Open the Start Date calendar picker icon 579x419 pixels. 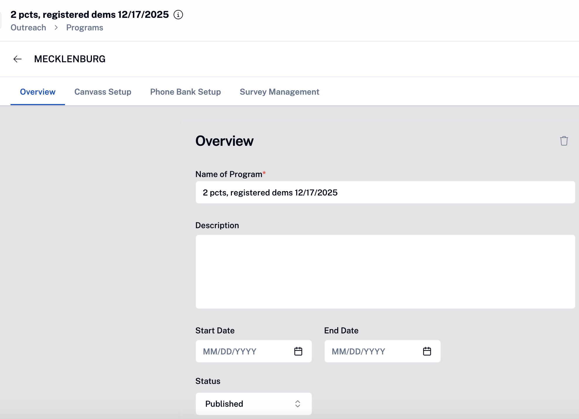coord(298,351)
